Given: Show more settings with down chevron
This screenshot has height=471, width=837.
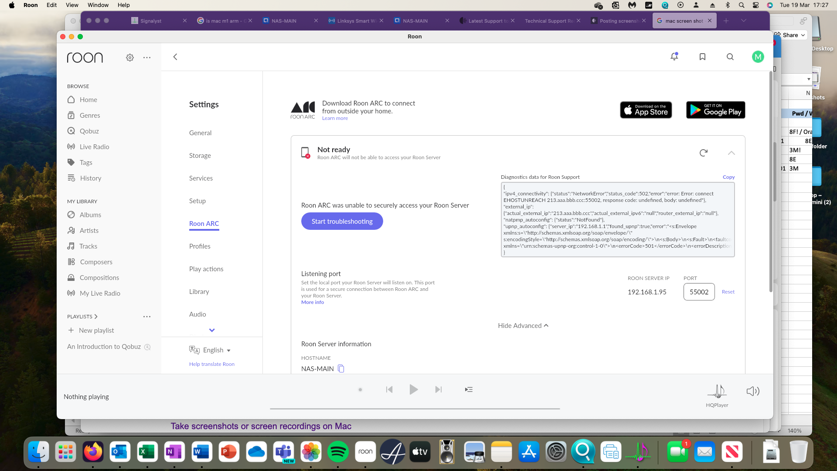Looking at the screenshot, I should point(212,330).
